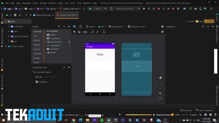Toggle view options eye icon

(x=74, y=32)
